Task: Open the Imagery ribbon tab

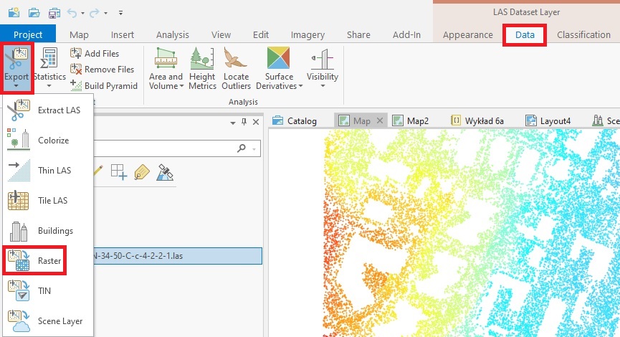Action: [307, 34]
